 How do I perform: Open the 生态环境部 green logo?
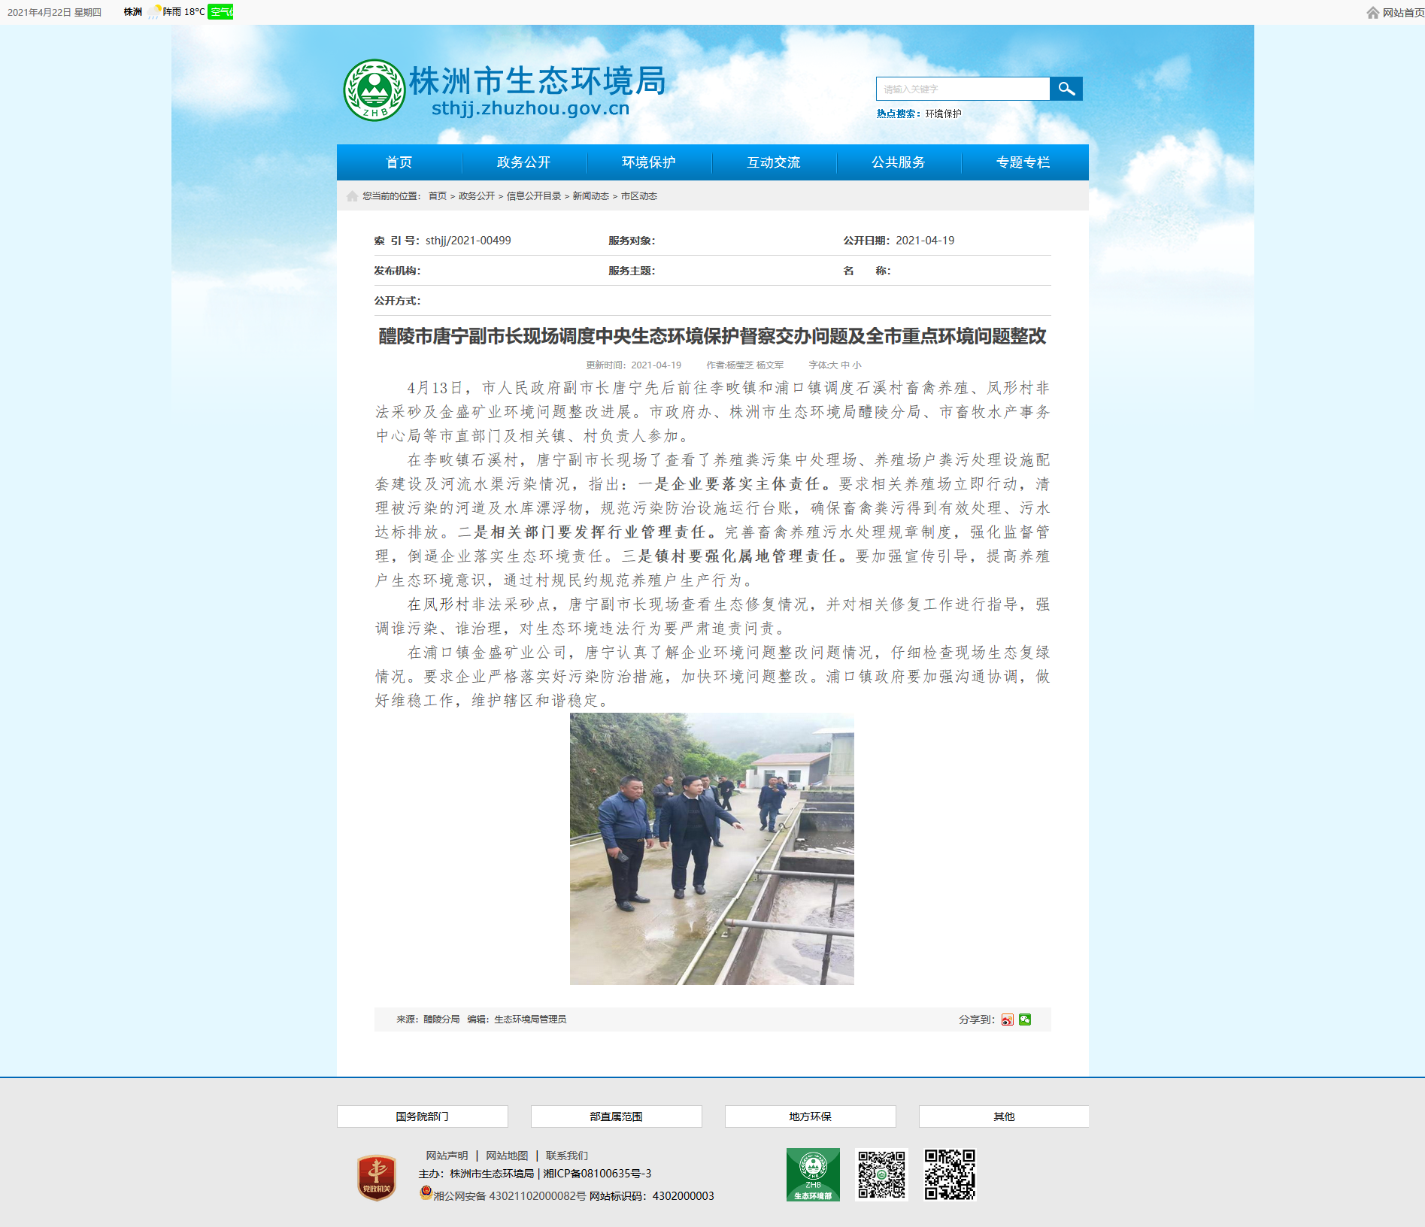tap(813, 1174)
